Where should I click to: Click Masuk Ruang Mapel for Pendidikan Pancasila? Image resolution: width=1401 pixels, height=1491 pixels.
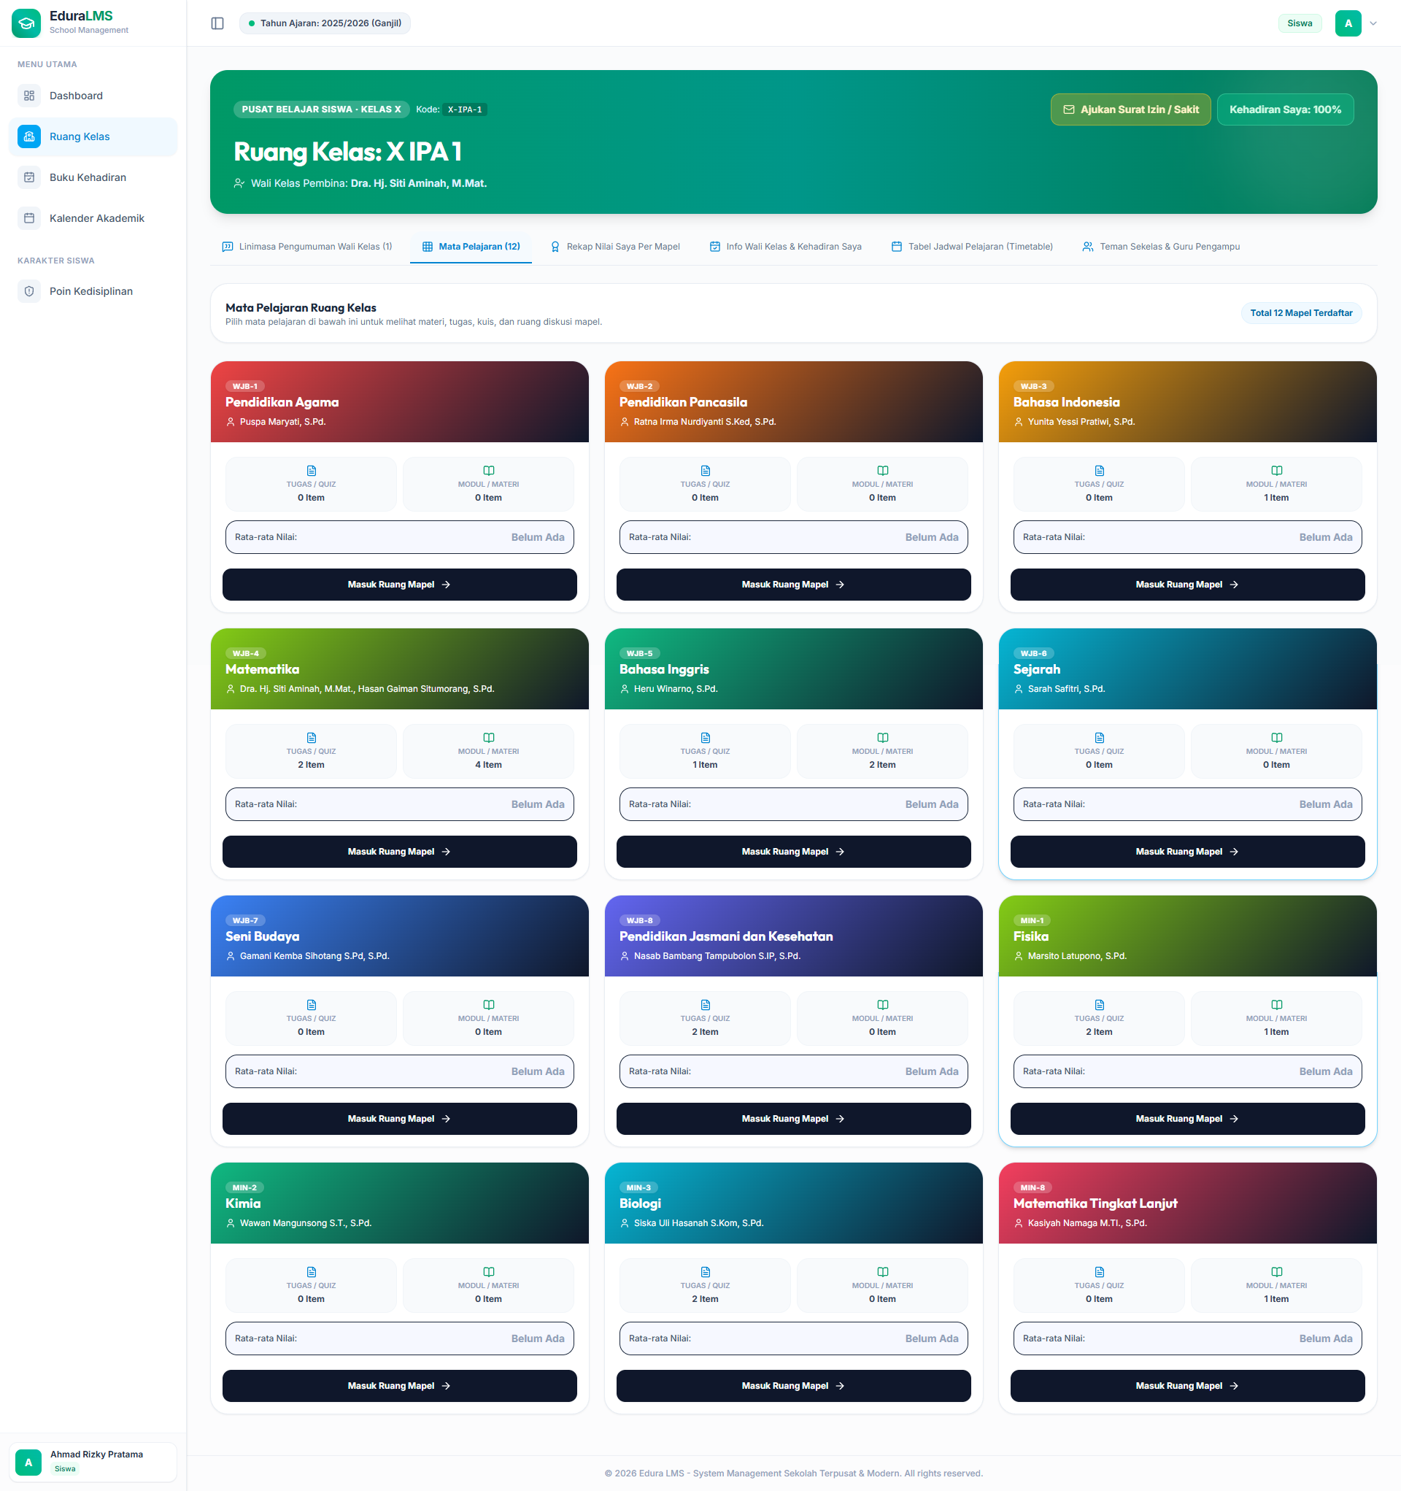(793, 585)
